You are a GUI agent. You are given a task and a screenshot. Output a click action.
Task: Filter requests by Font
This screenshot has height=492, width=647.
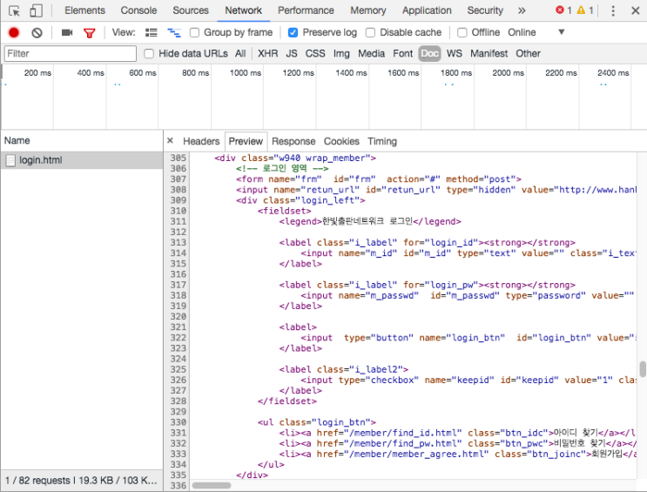coord(402,54)
